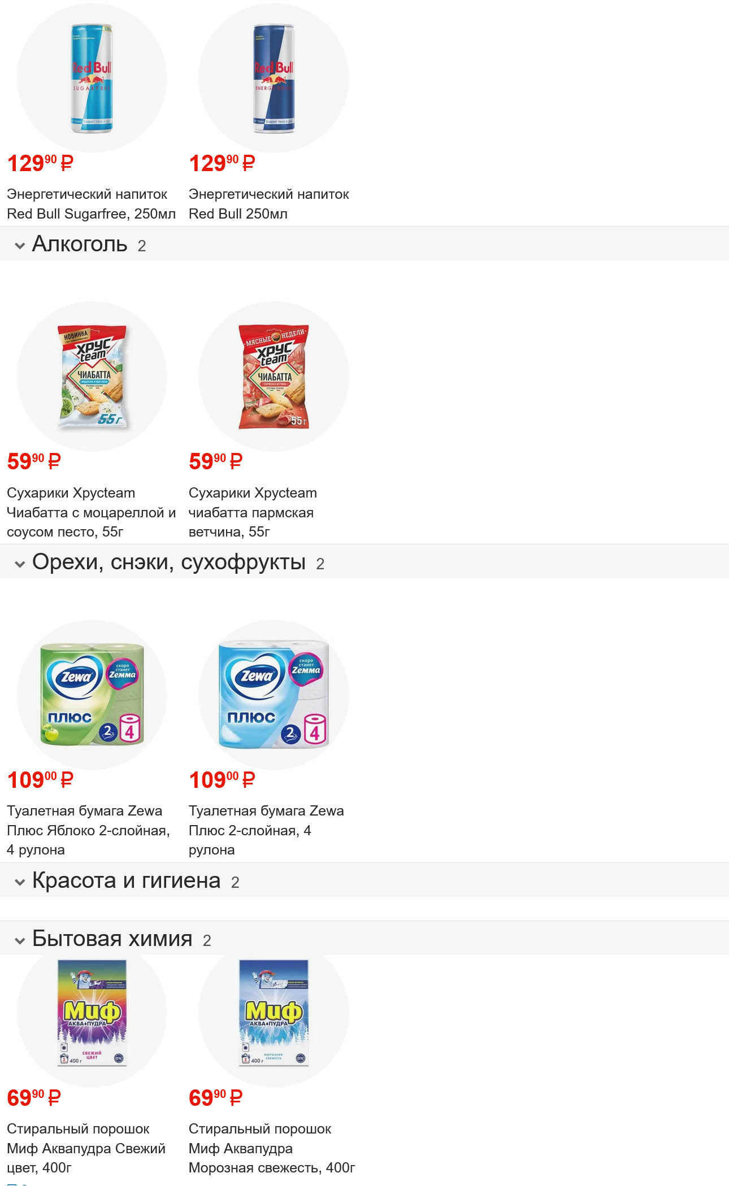Click Стиральный порошок Миф Морозная свежесть title
The width and height of the screenshot is (729, 1186).
tap(271, 1148)
